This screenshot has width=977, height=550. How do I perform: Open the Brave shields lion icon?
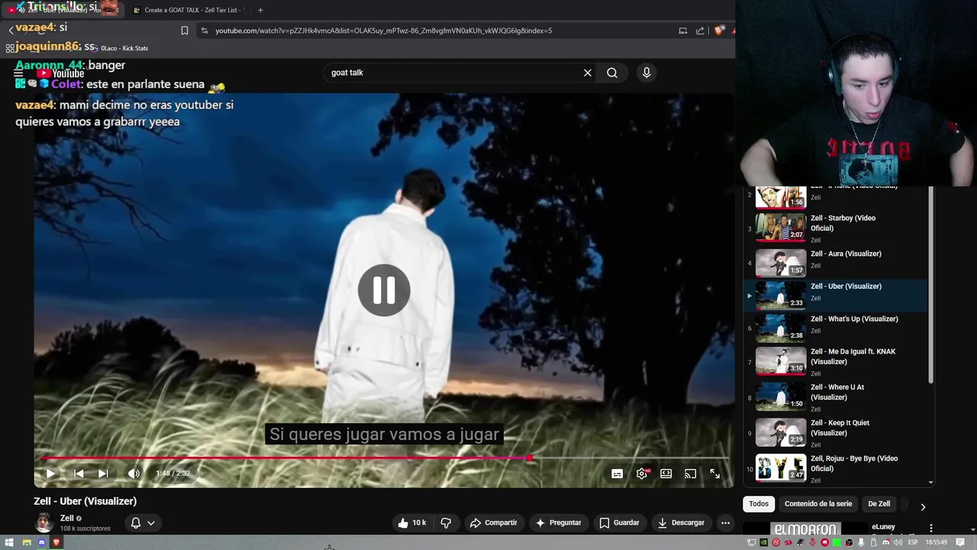719,31
